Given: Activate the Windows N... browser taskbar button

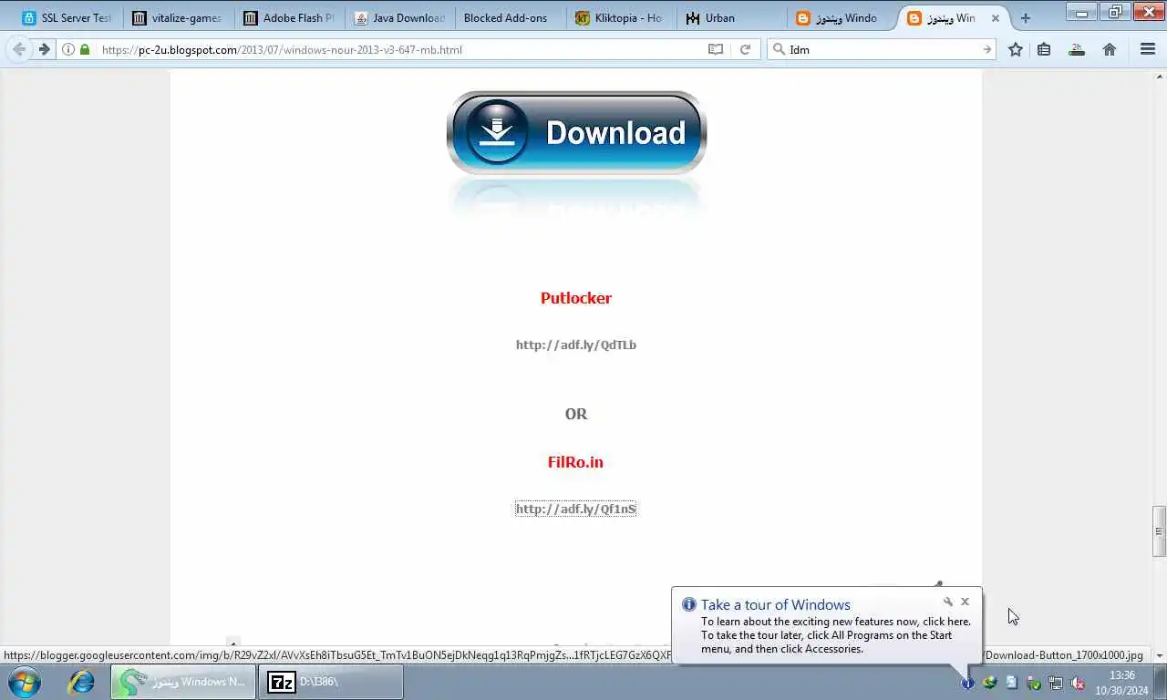Looking at the screenshot, I should [183, 682].
